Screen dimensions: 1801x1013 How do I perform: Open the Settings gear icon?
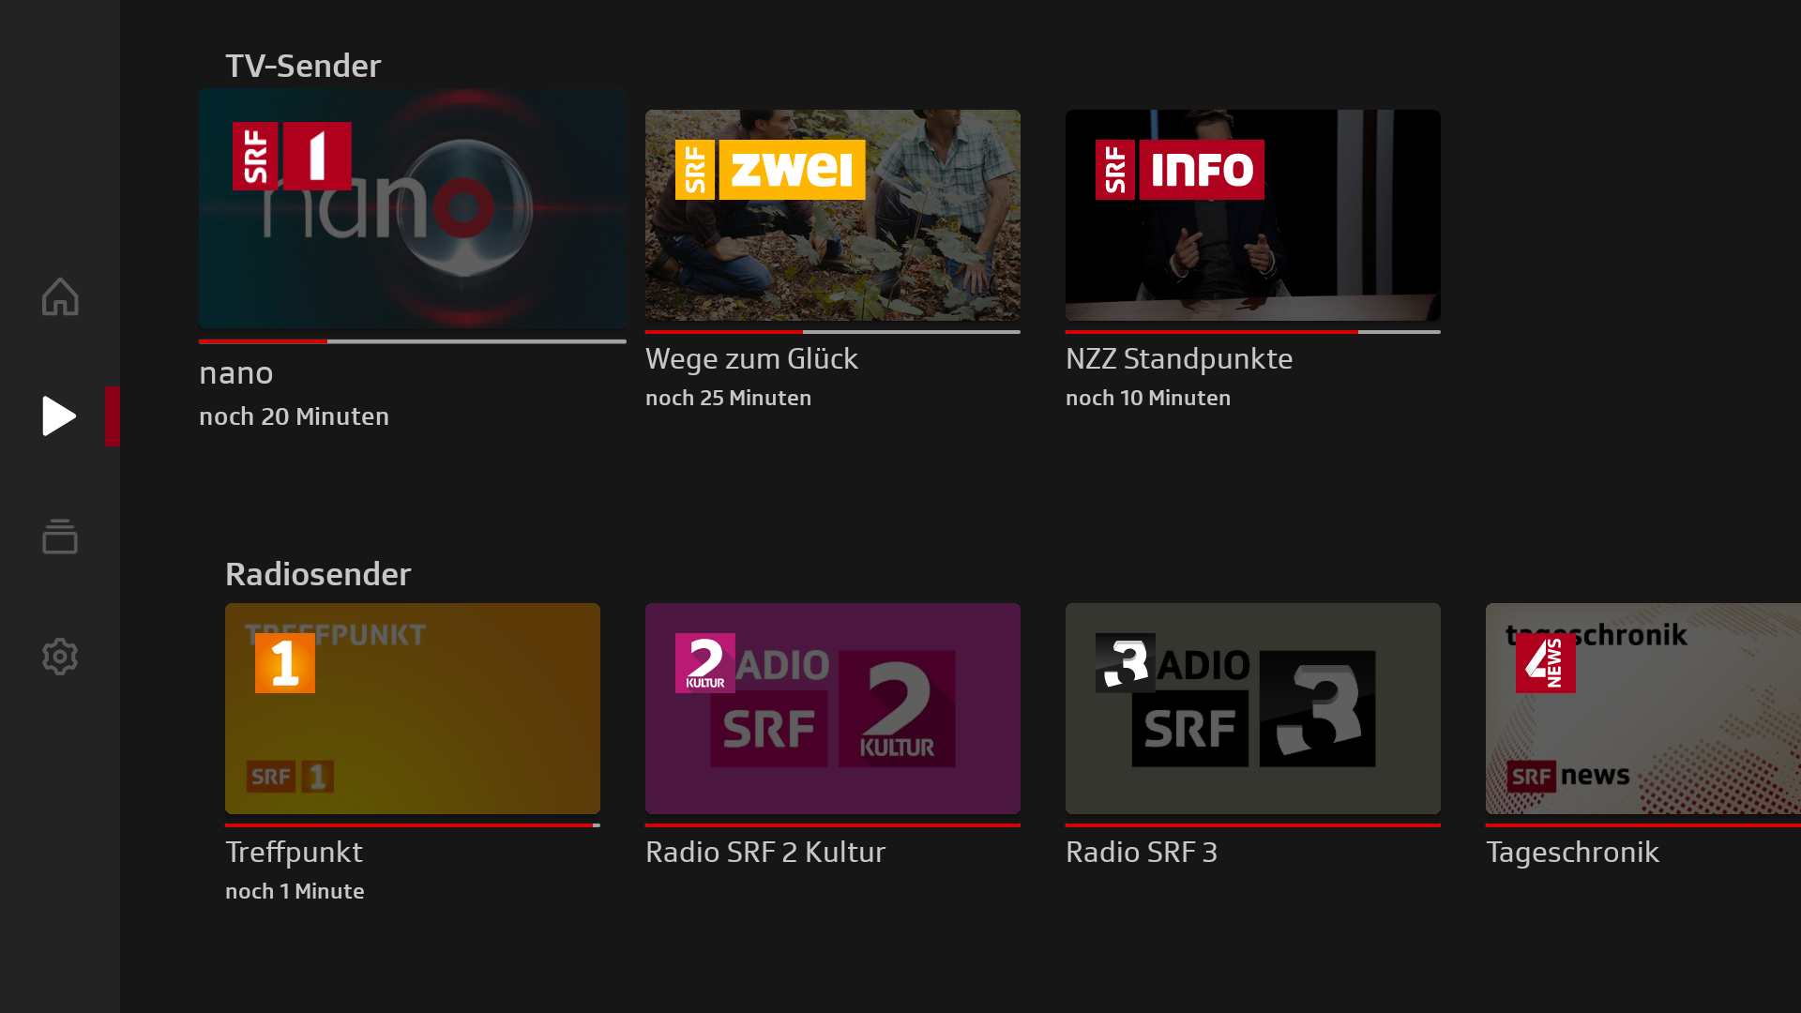click(60, 657)
